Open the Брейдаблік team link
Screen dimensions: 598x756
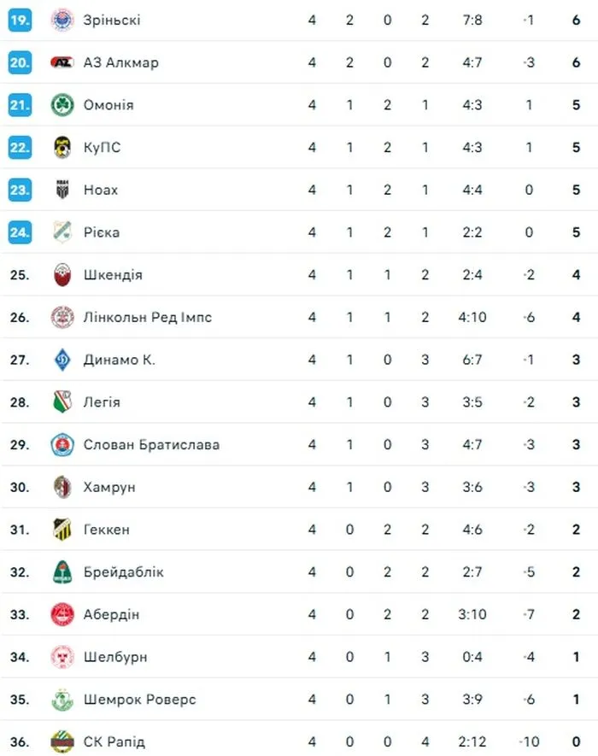pyautogui.click(x=123, y=571)
